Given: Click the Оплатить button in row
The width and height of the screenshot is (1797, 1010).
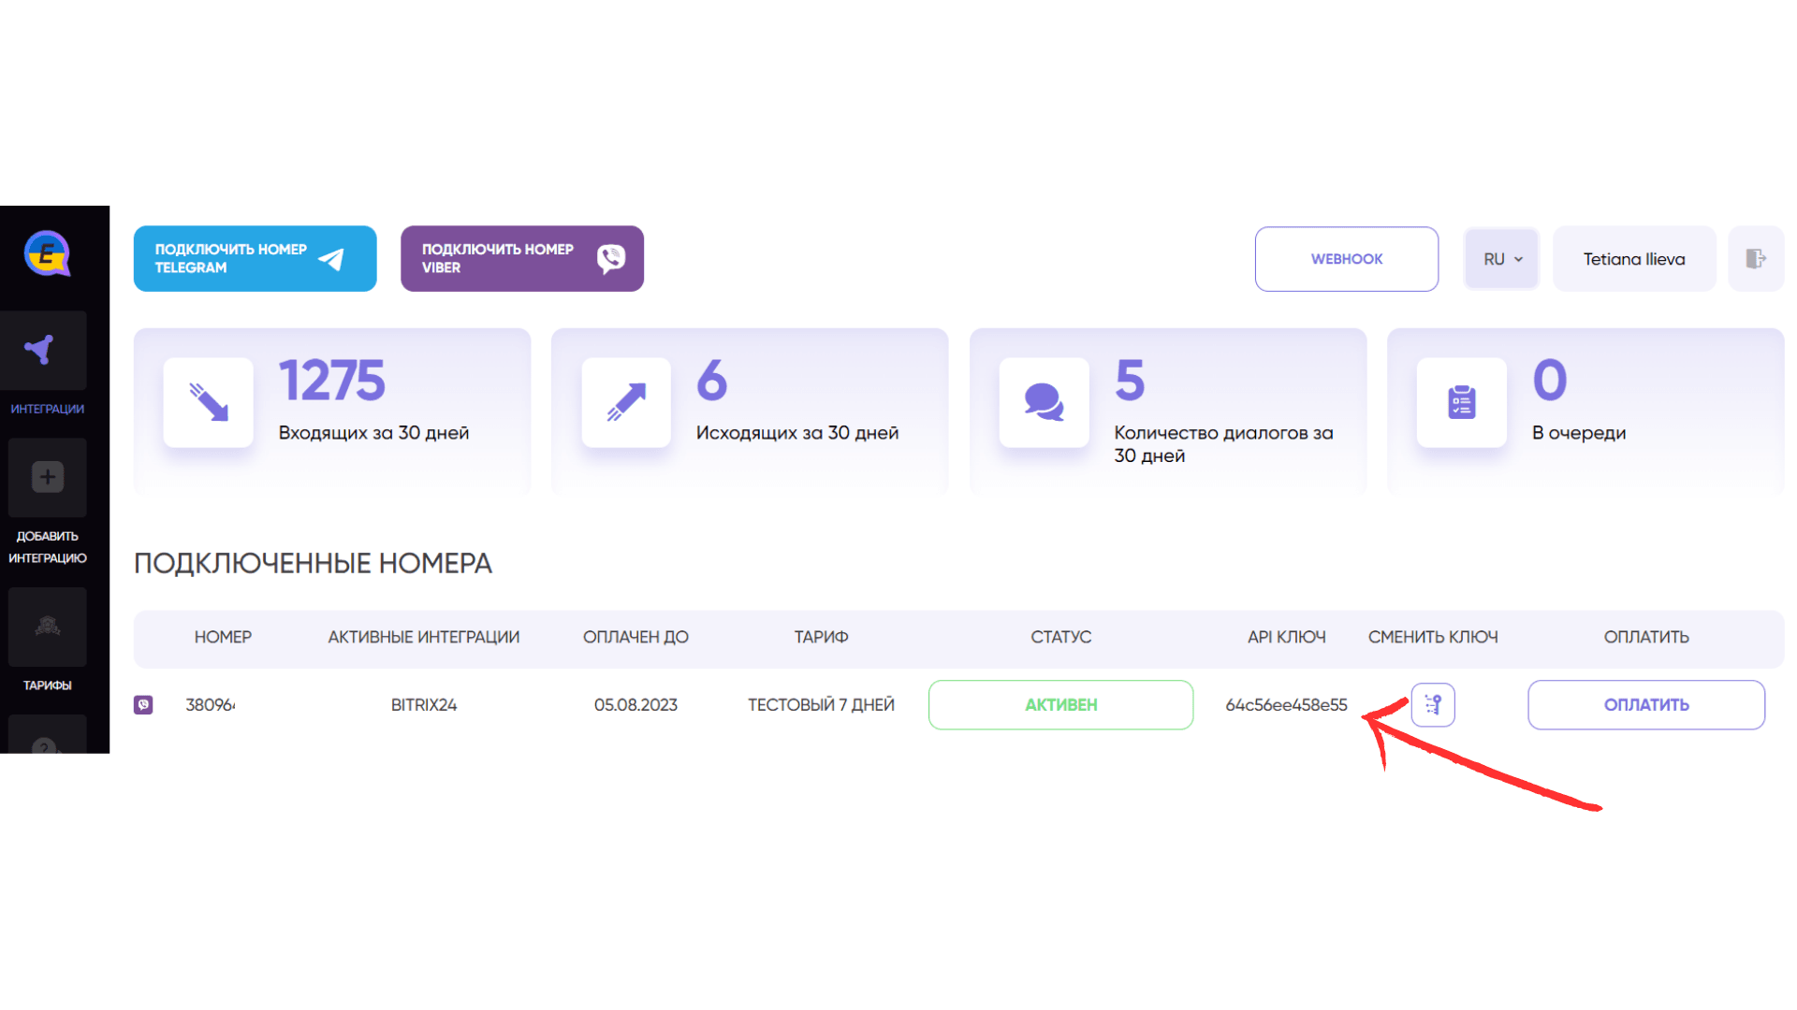Looking at the screenshot, I should 1646,704.
